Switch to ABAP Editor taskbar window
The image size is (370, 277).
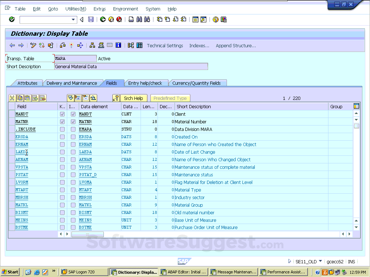pos(184,272)
